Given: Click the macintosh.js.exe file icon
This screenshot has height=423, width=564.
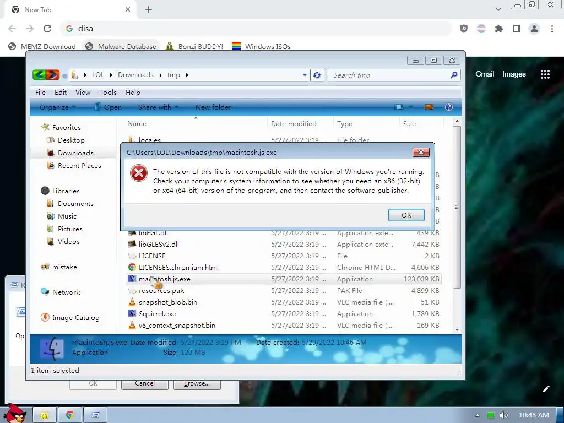Looking at the screenshot, I should coord(132,279).
